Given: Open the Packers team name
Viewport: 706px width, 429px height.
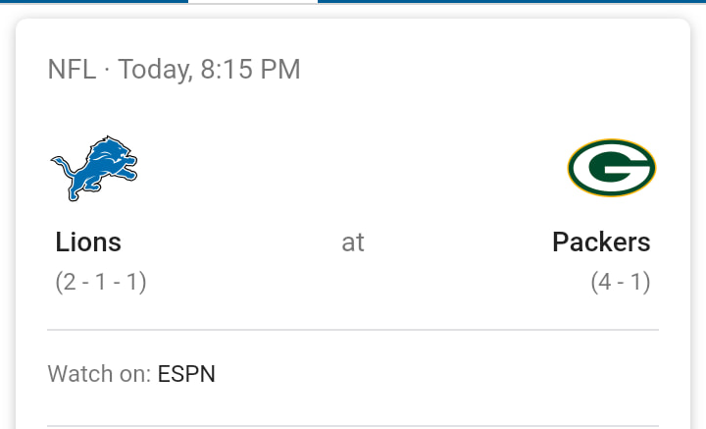Looking at the screenshot, I should tap(601, 242).
